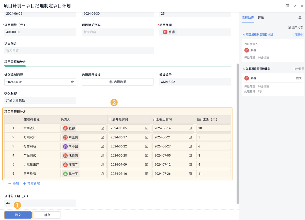The width and height of the screenshot is (305, 220).
Task: Click 添加 to add a milestone row
Action: [13, 183]
